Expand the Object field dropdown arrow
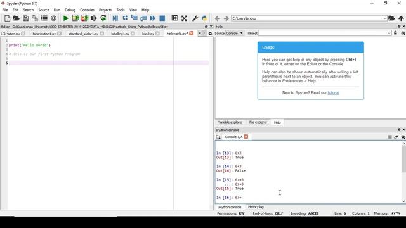Image resolution: width=406 pixels, height=228 pixels. coord(389,33)
